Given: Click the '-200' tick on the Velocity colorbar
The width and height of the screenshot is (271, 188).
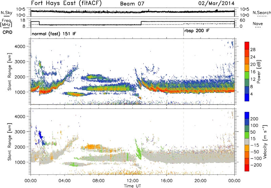Looking at the screenshot, I should pos(256,165).
